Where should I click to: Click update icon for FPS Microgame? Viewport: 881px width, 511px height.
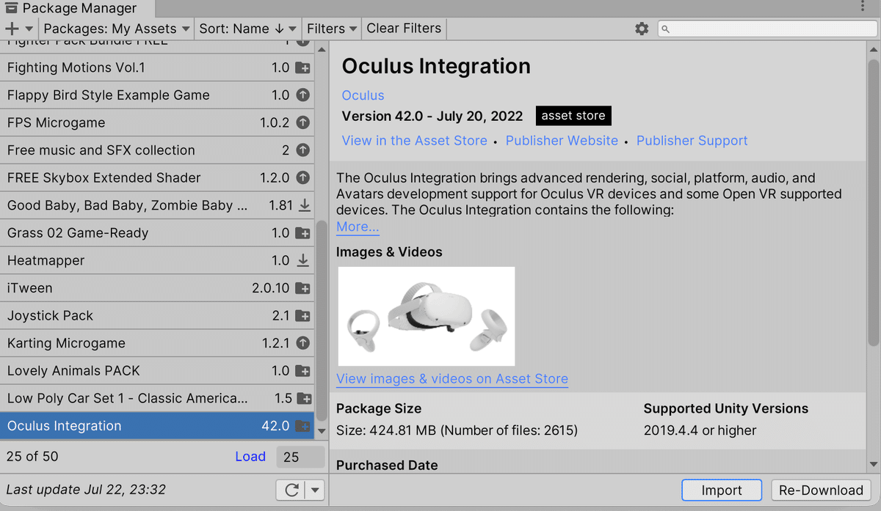[x=302, y=122]
